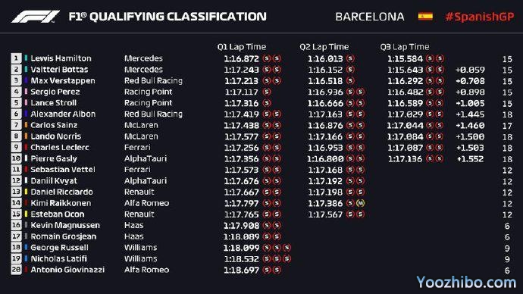Screen dimensions: 523x294
Task: Click the Spanish flag icon
Action: pyautogui.click(x=425, y=17)
